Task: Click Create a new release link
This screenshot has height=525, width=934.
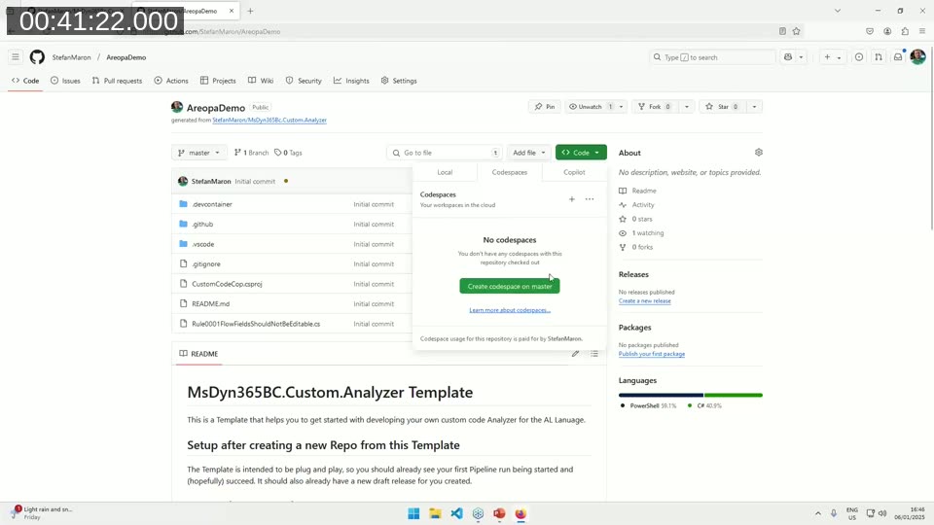Action: pos(644,301)
